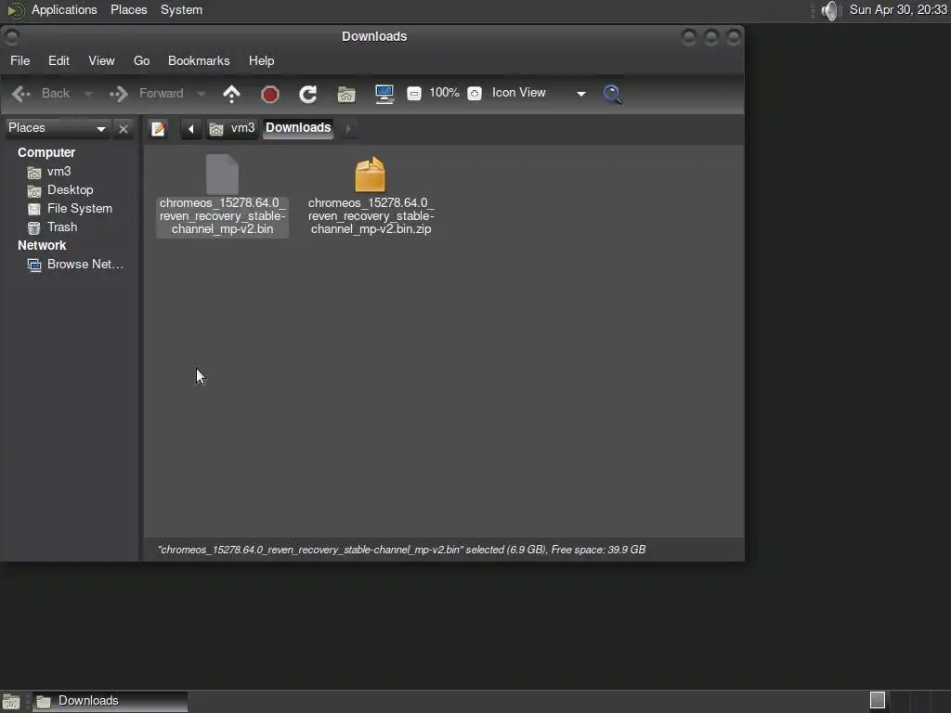This screenshot has width=951, height=713.
Task: Open the Places menu in the top panel
Action: (x=128, y=10)
